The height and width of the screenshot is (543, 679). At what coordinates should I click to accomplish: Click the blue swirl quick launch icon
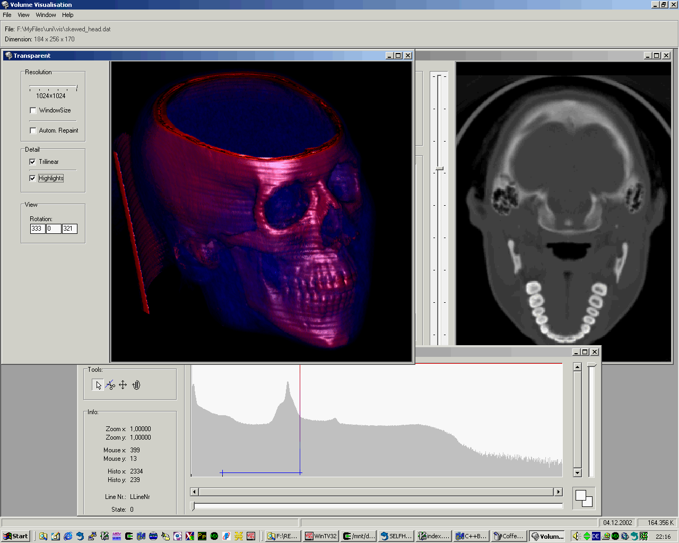coord(80,536)
